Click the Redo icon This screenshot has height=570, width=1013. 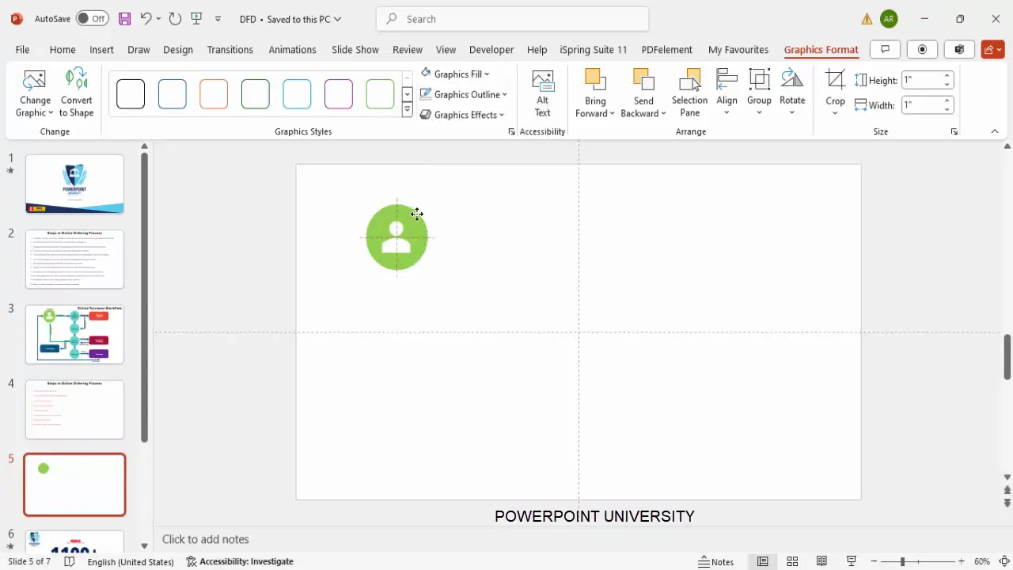[x=175, y=18]
